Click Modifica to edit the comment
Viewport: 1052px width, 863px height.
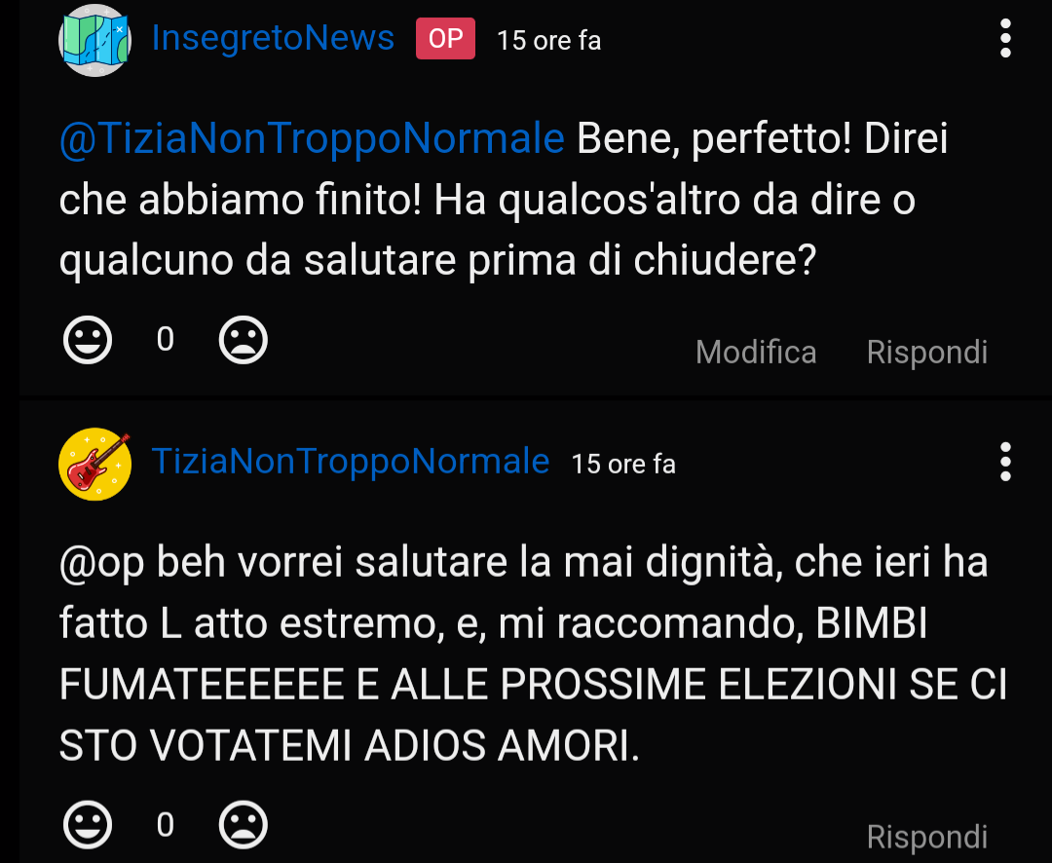click(x=756, y=352)
